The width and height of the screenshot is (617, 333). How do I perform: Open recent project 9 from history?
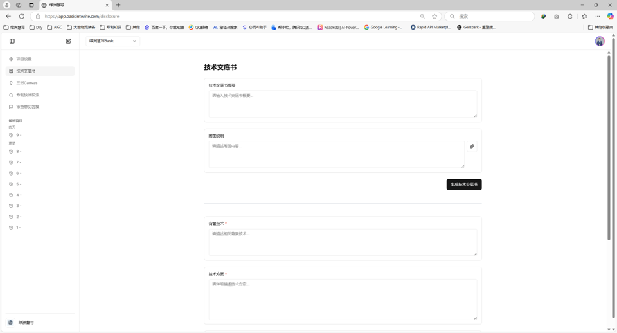click(18, 135)
